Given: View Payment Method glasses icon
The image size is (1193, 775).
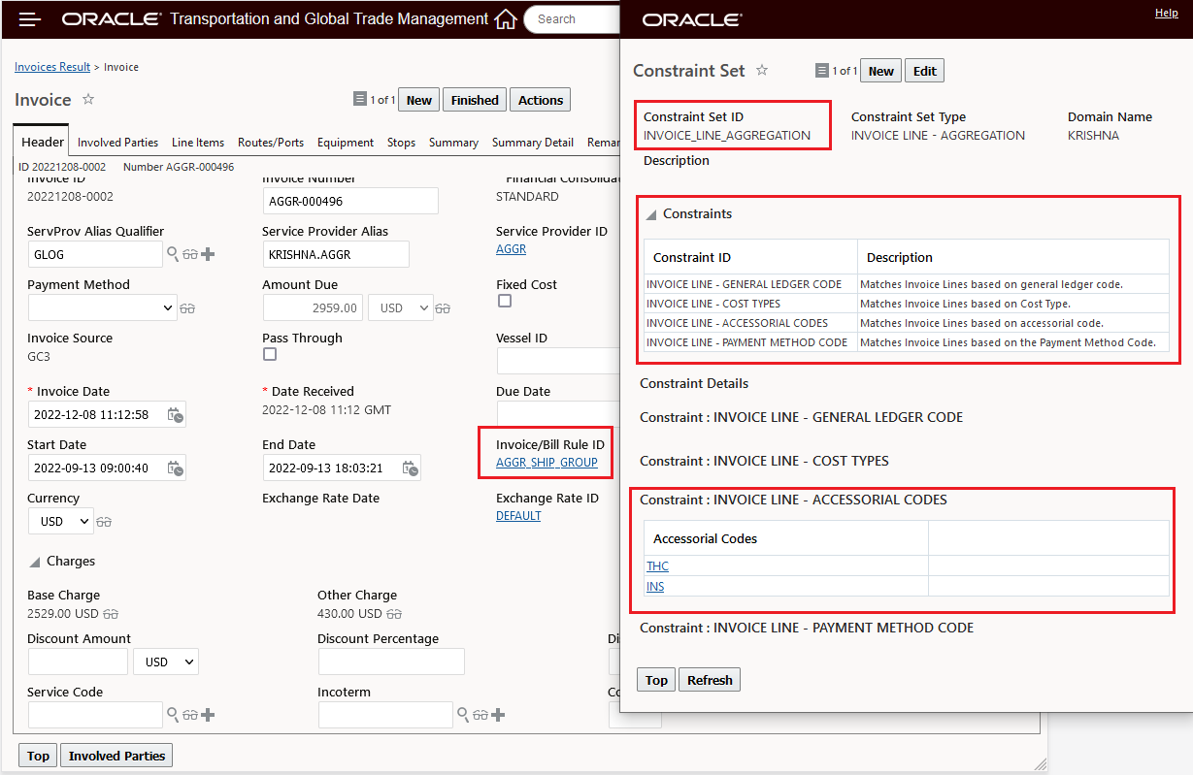Looking at the screenshot, I should point(187,308).
